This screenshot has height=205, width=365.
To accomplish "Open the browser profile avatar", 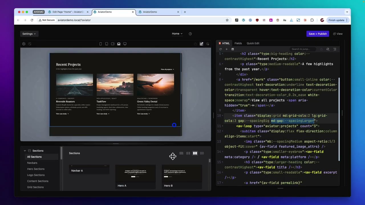I will (322, 20).
